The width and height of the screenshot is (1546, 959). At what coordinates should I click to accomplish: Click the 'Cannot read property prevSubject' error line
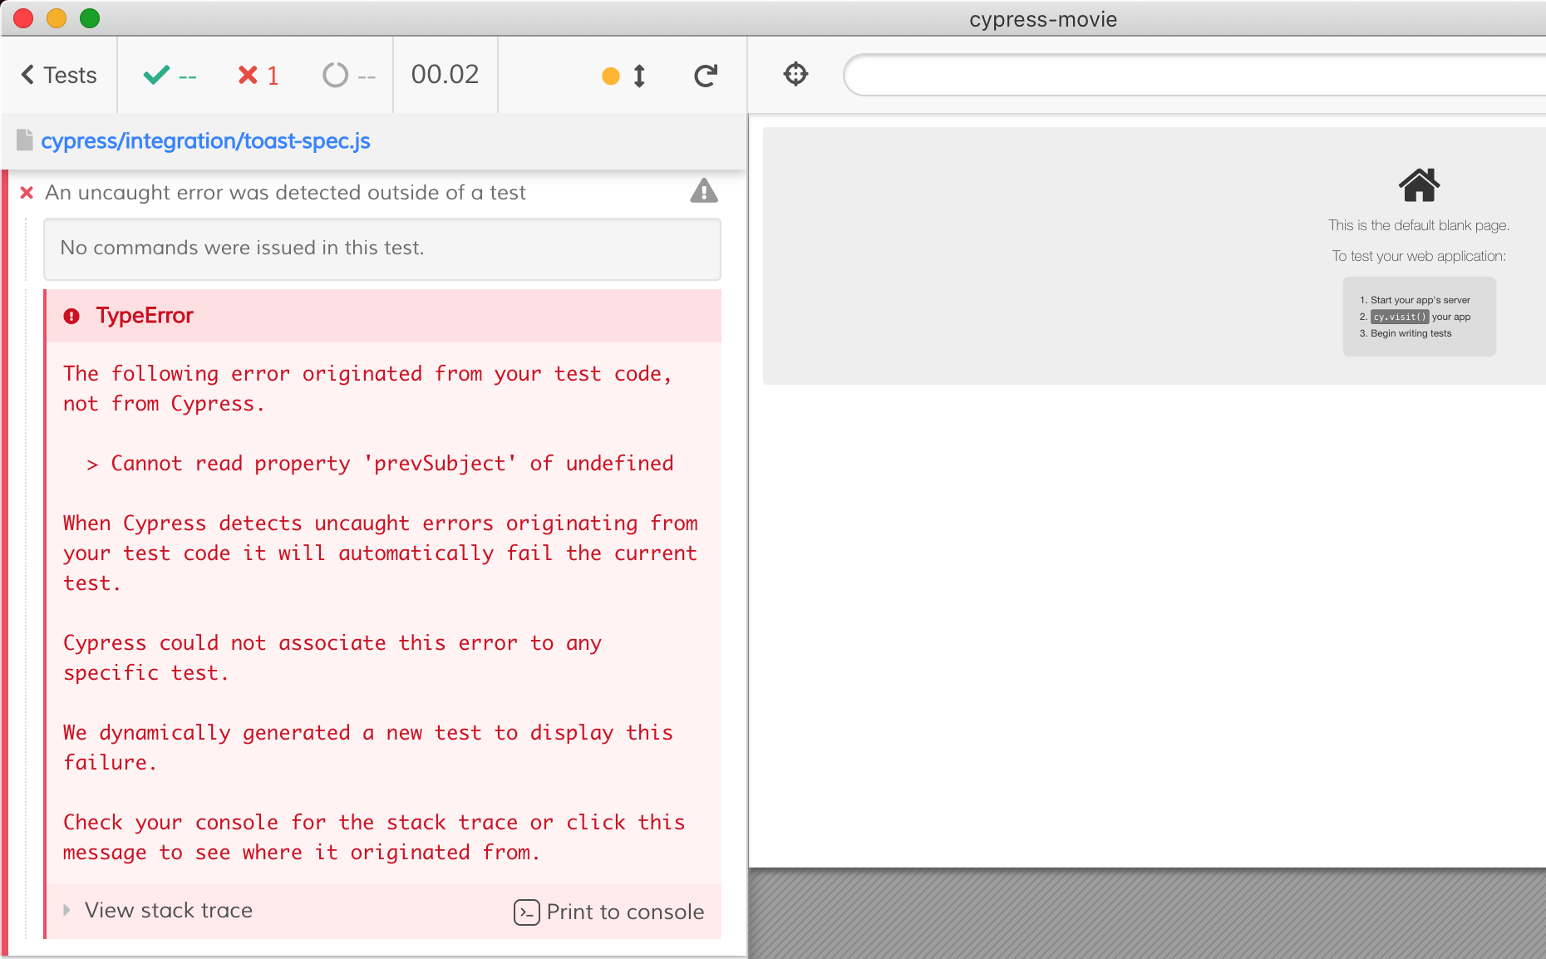coord(380,463)
